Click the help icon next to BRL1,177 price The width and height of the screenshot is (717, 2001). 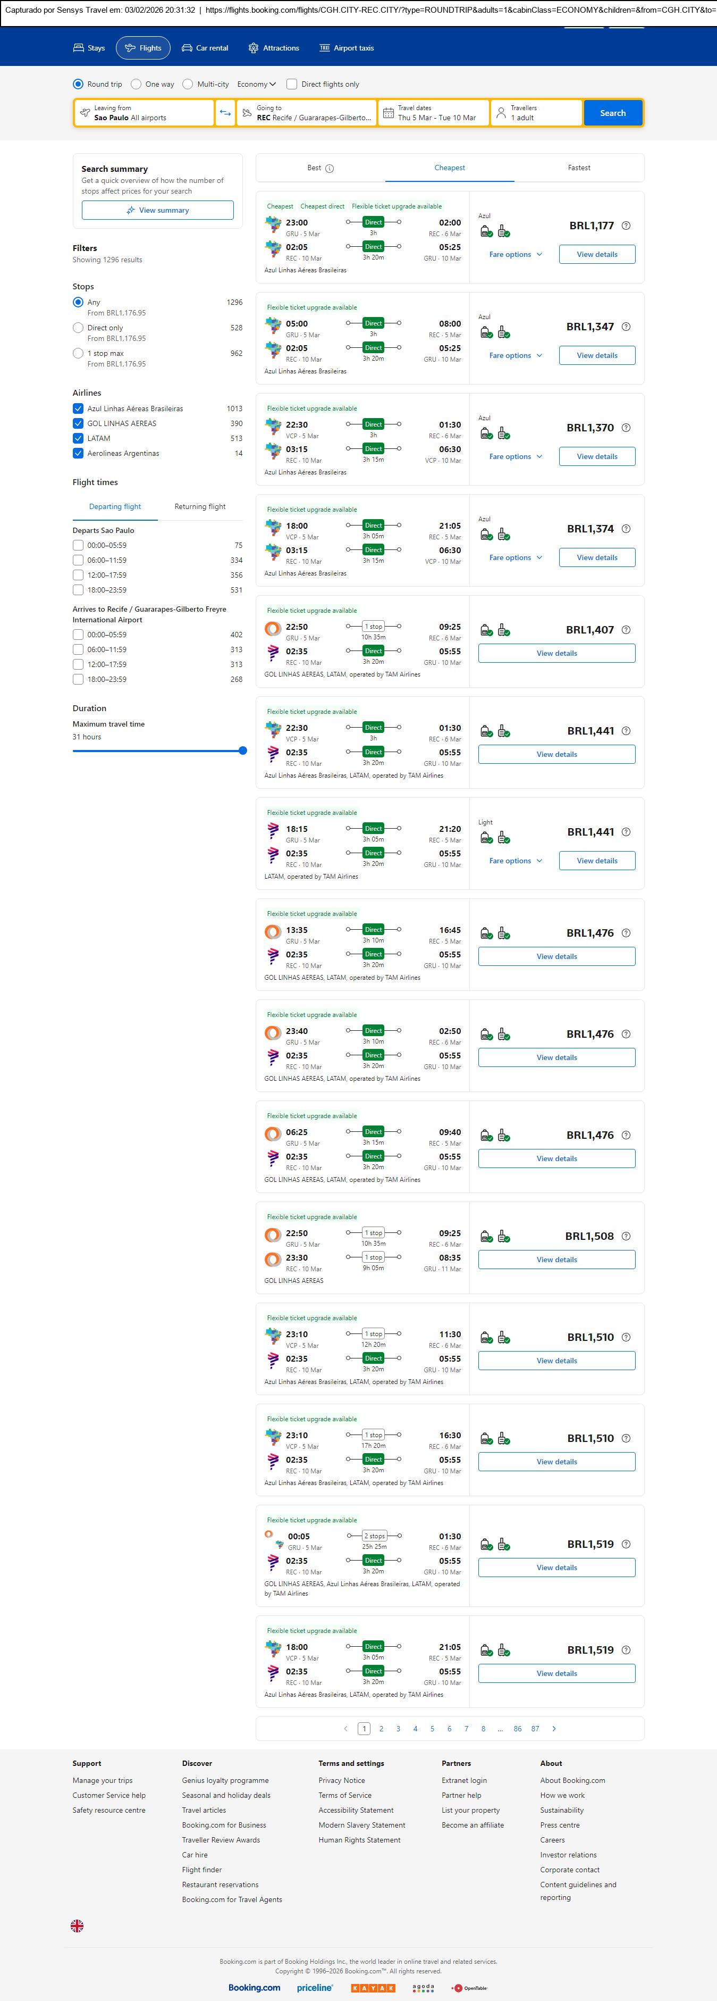click(x=626, y=226)
